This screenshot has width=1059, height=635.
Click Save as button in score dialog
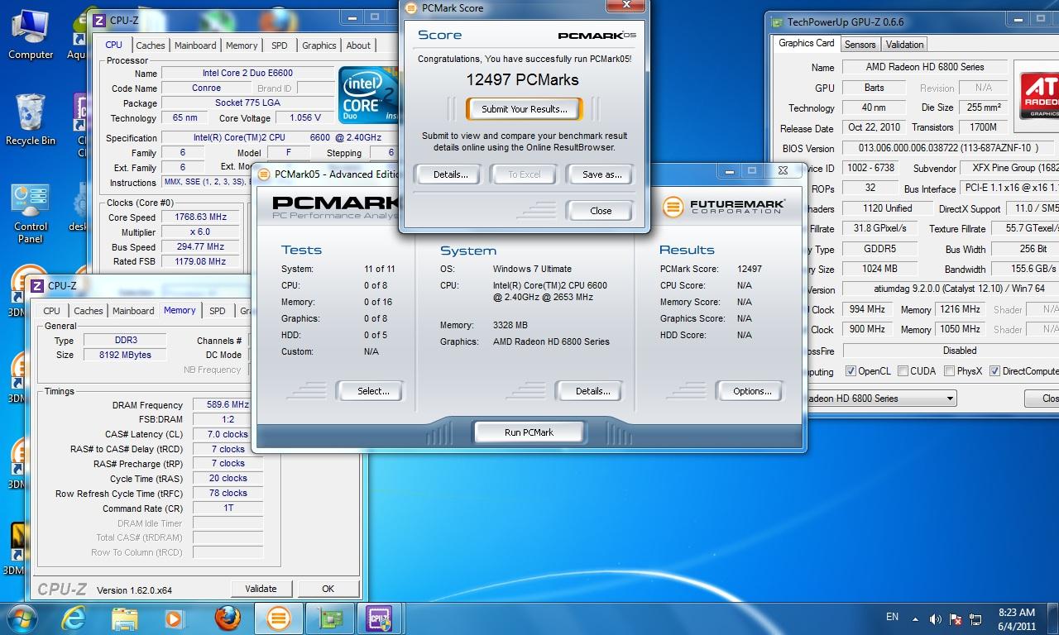coord(601,174)
